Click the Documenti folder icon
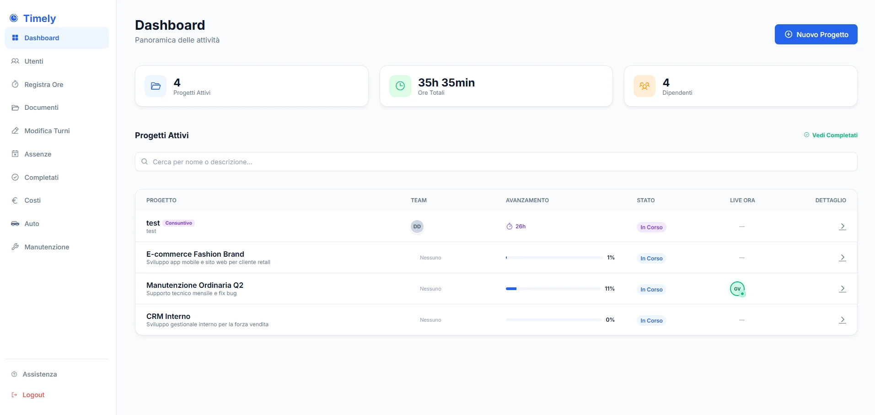 (x=15, y=108)
